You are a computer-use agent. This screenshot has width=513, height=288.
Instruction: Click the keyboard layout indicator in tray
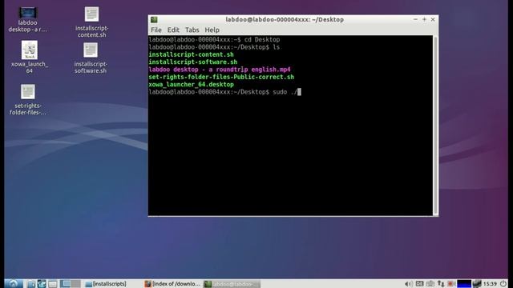pyautogui.click(x=420, y=283)
